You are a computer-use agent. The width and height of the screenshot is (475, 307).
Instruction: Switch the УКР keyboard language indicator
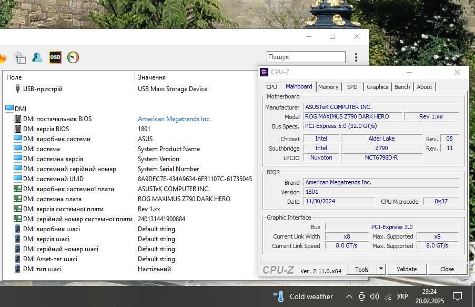click(x=402, y=296)
